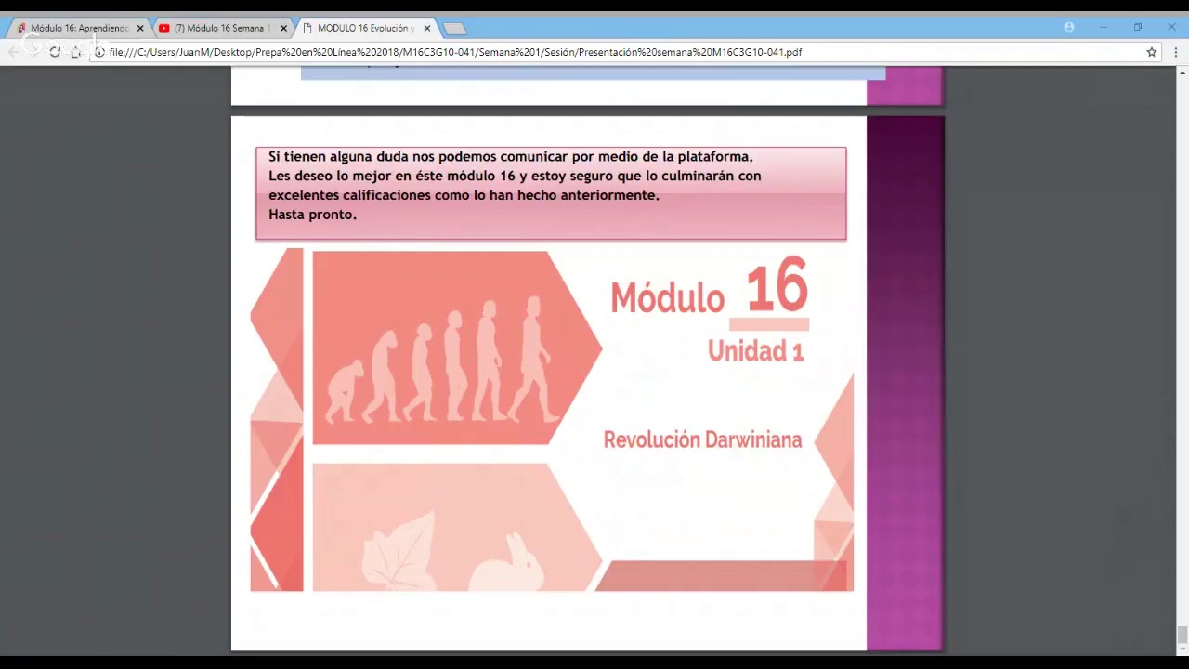Close the YouTube Módulo 16 Semana tab
1189x669 pixels.
point(283,28)
